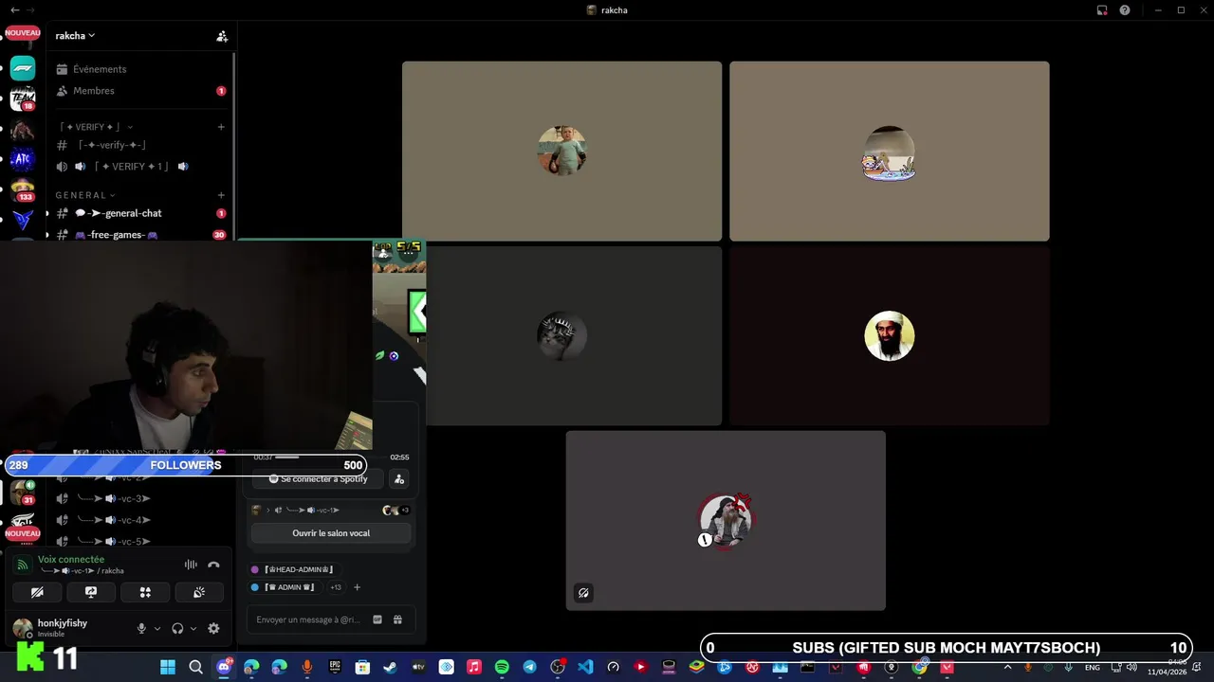Open the Membres list
The image size is (1214, 682).
coord(140,91)
